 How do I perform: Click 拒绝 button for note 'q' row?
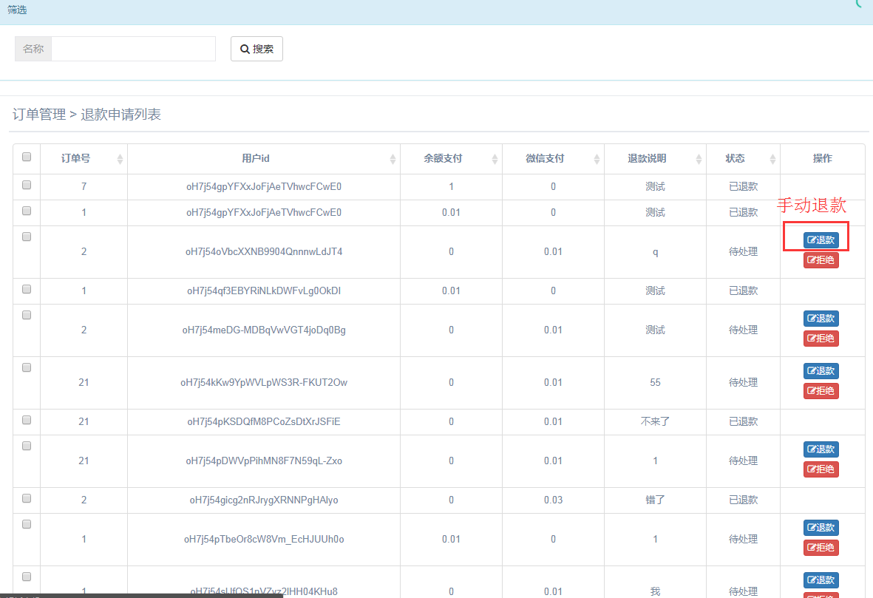click(821, 260)
